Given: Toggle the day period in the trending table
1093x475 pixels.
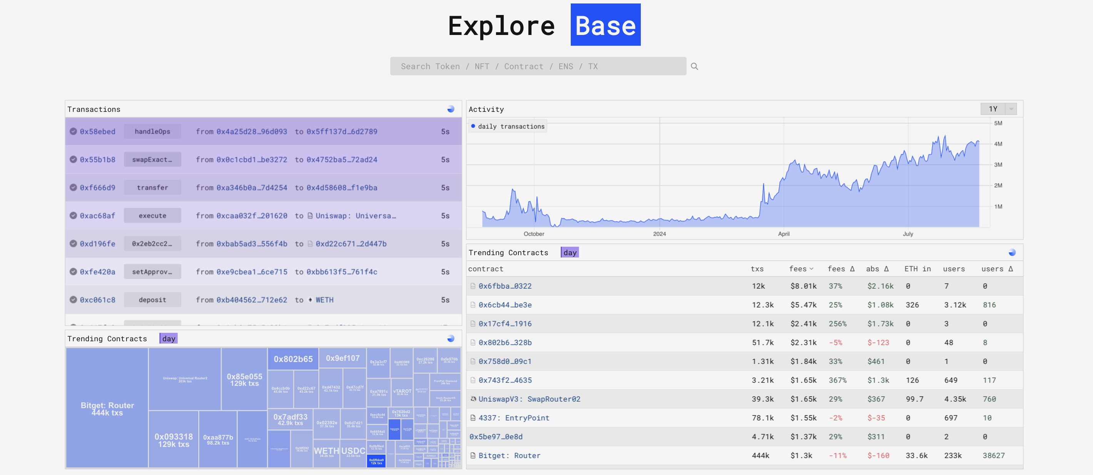Looking at the screenshot, I should click(x=570, y=252).
